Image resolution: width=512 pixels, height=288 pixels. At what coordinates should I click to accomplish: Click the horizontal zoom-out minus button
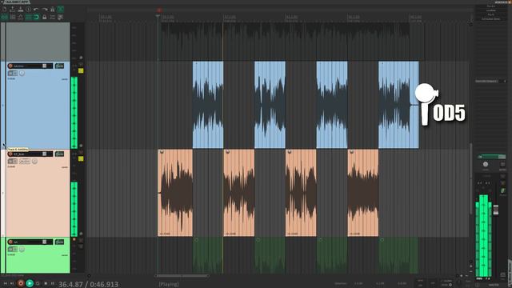point(466,276)
